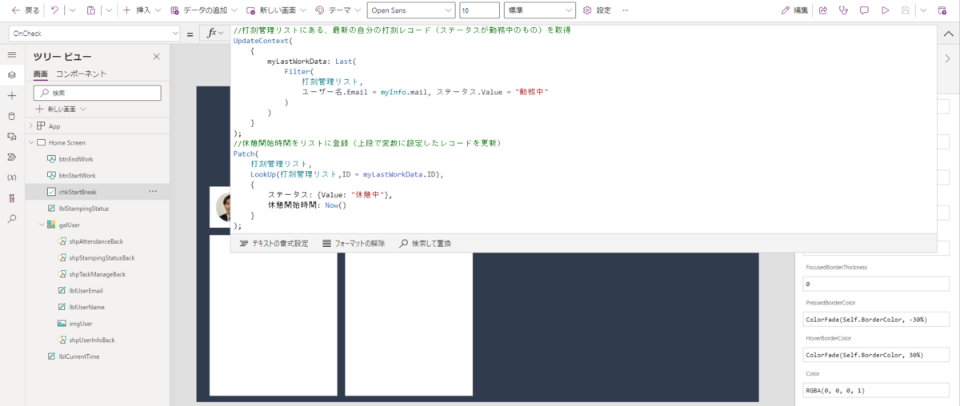Screen dimensions: 960x406
Task: Click the paste clipboard icon
Action: click(x=90, y=10)
